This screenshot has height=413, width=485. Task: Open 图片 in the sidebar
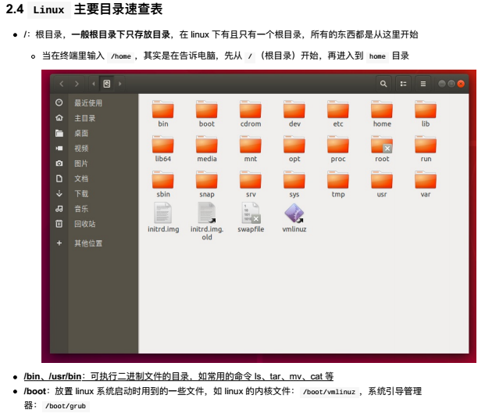coord(95,163)
